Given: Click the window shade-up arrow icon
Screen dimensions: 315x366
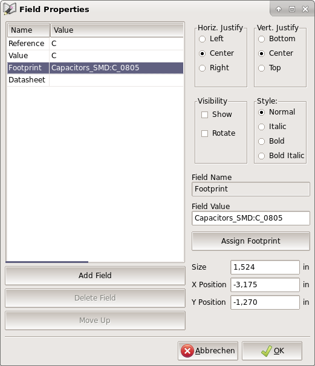Looking at the screenshot, I should pos(279,9).
